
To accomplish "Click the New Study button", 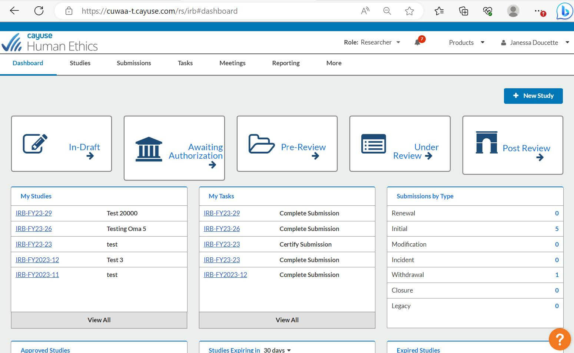I will tap(533, 96).
